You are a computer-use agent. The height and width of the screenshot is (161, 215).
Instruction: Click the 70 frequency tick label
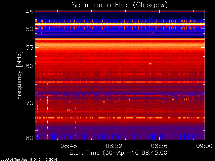coord(30,103)
